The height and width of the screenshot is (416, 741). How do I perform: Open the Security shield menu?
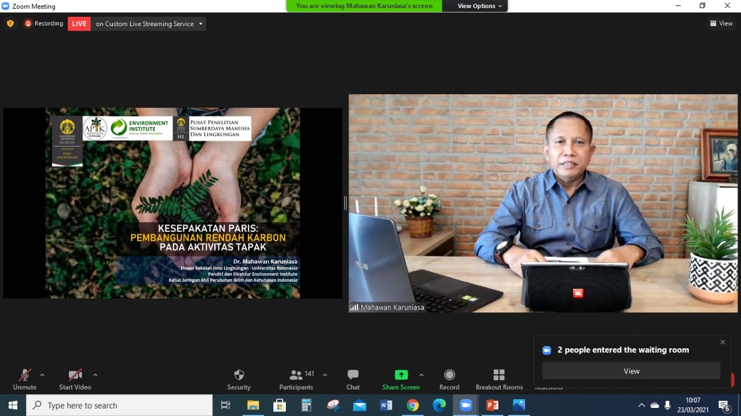(239, 376)
